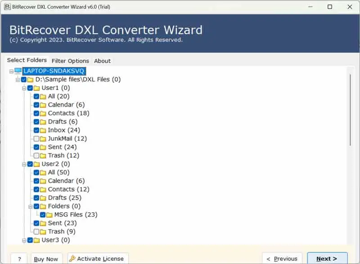The height and width of the screenshot is (264, 360).
Task: Click the BitRecover app icon in title bar
Action: coord(6,7)
